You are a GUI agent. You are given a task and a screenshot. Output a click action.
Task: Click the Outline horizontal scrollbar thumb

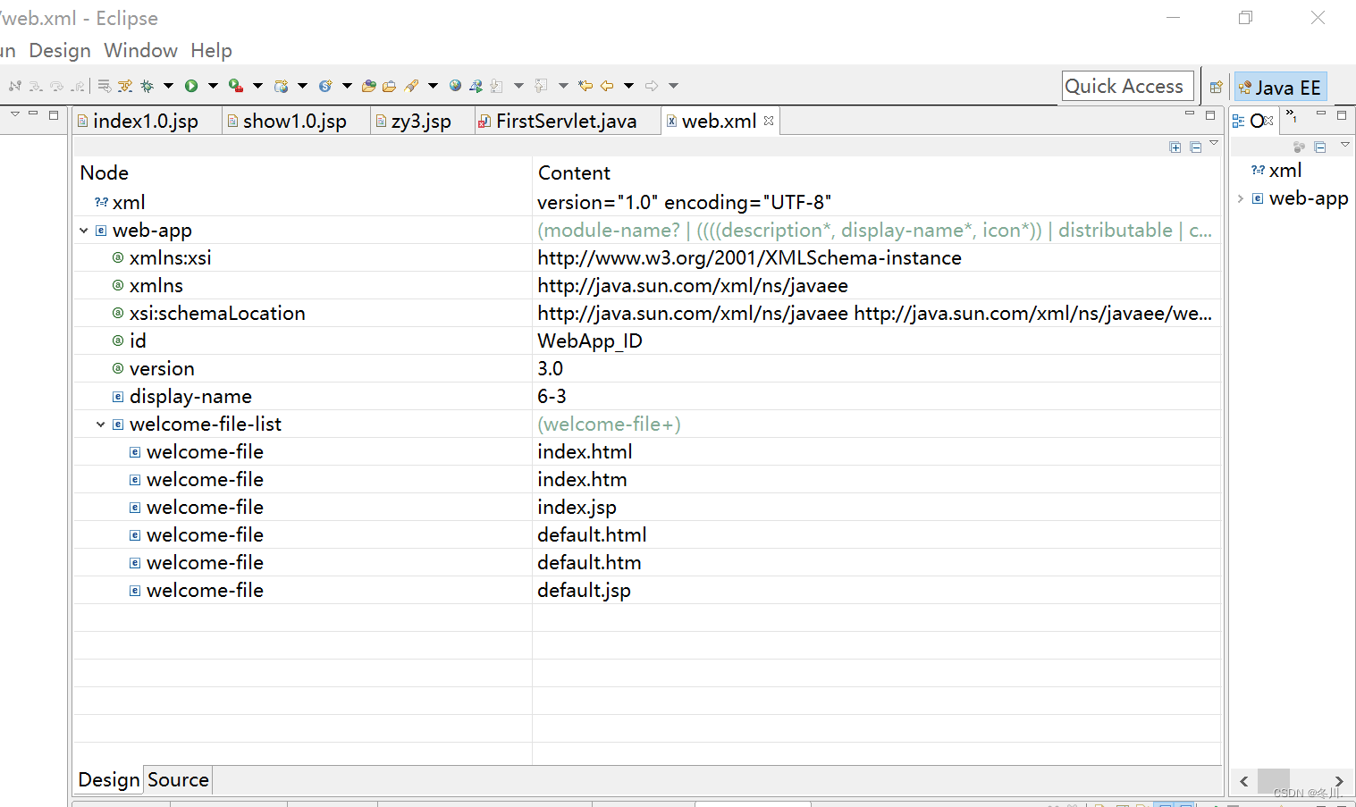1274,781
